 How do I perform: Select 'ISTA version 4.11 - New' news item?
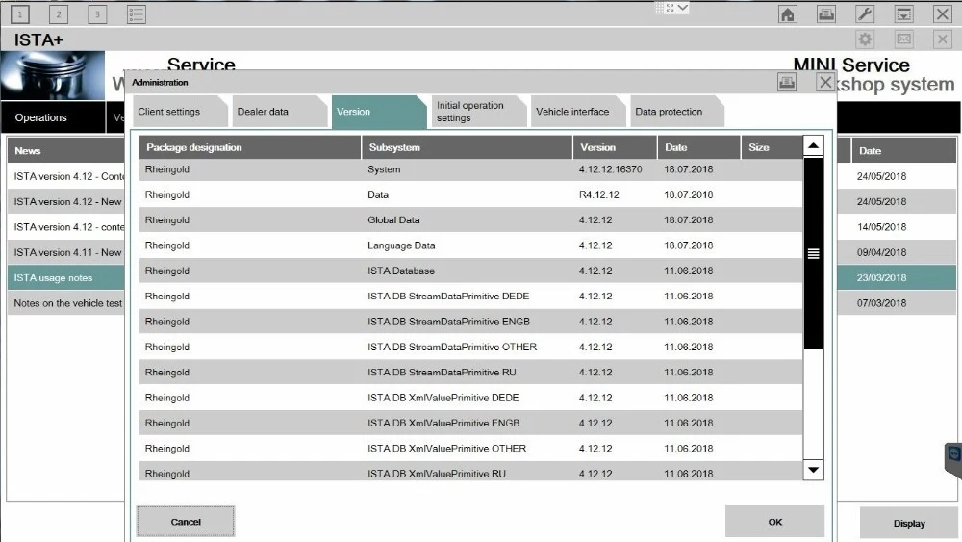(65, 252)
